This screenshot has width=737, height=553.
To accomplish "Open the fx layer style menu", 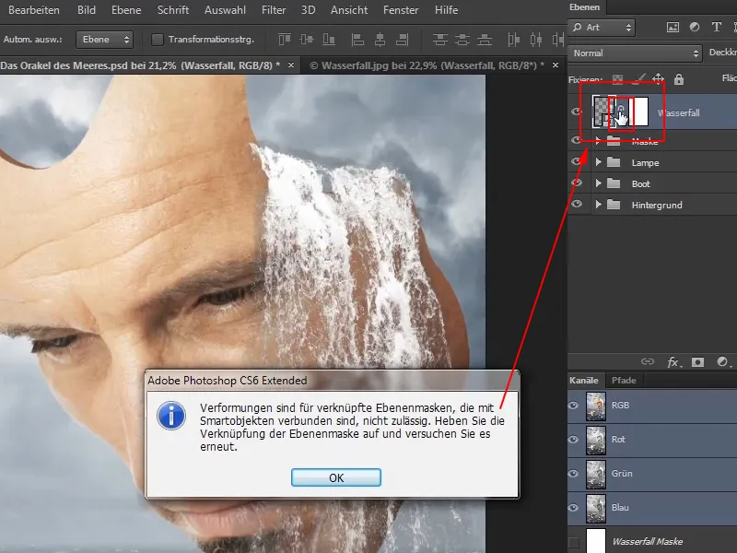I will tap(673, 361).
